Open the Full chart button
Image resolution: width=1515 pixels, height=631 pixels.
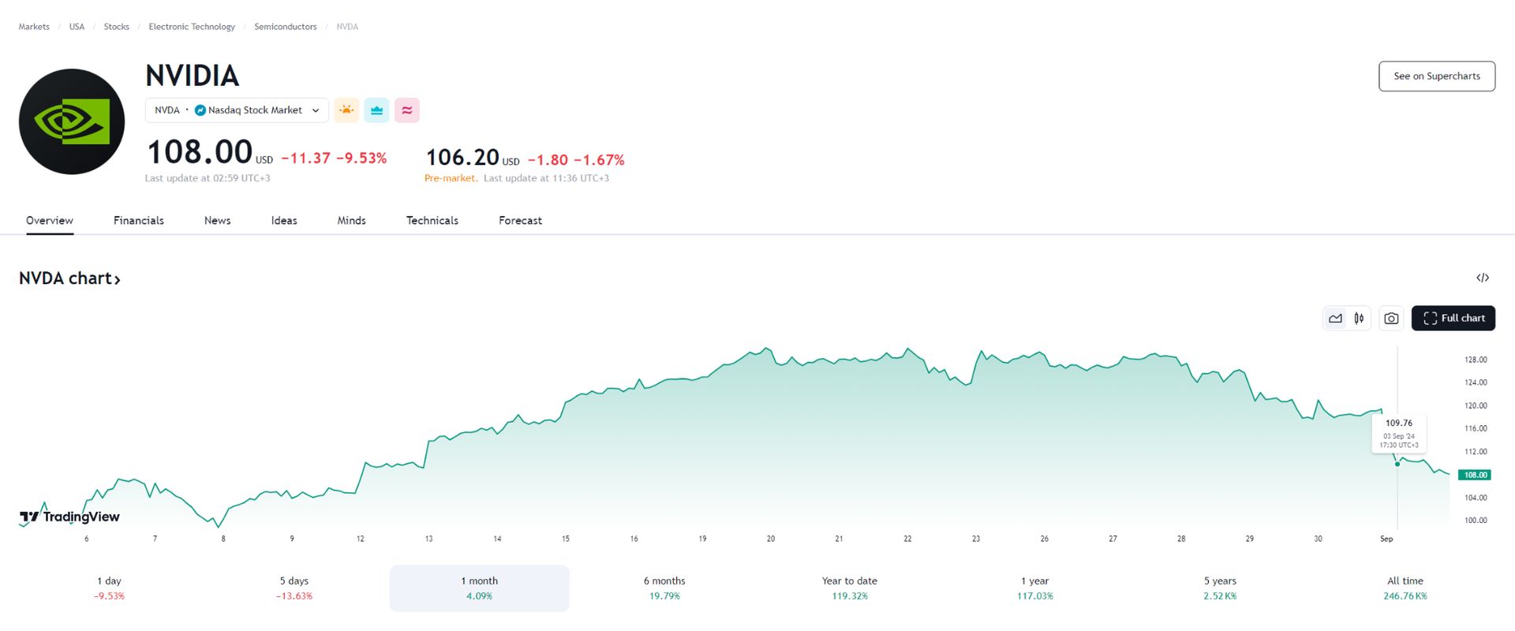1453,319
